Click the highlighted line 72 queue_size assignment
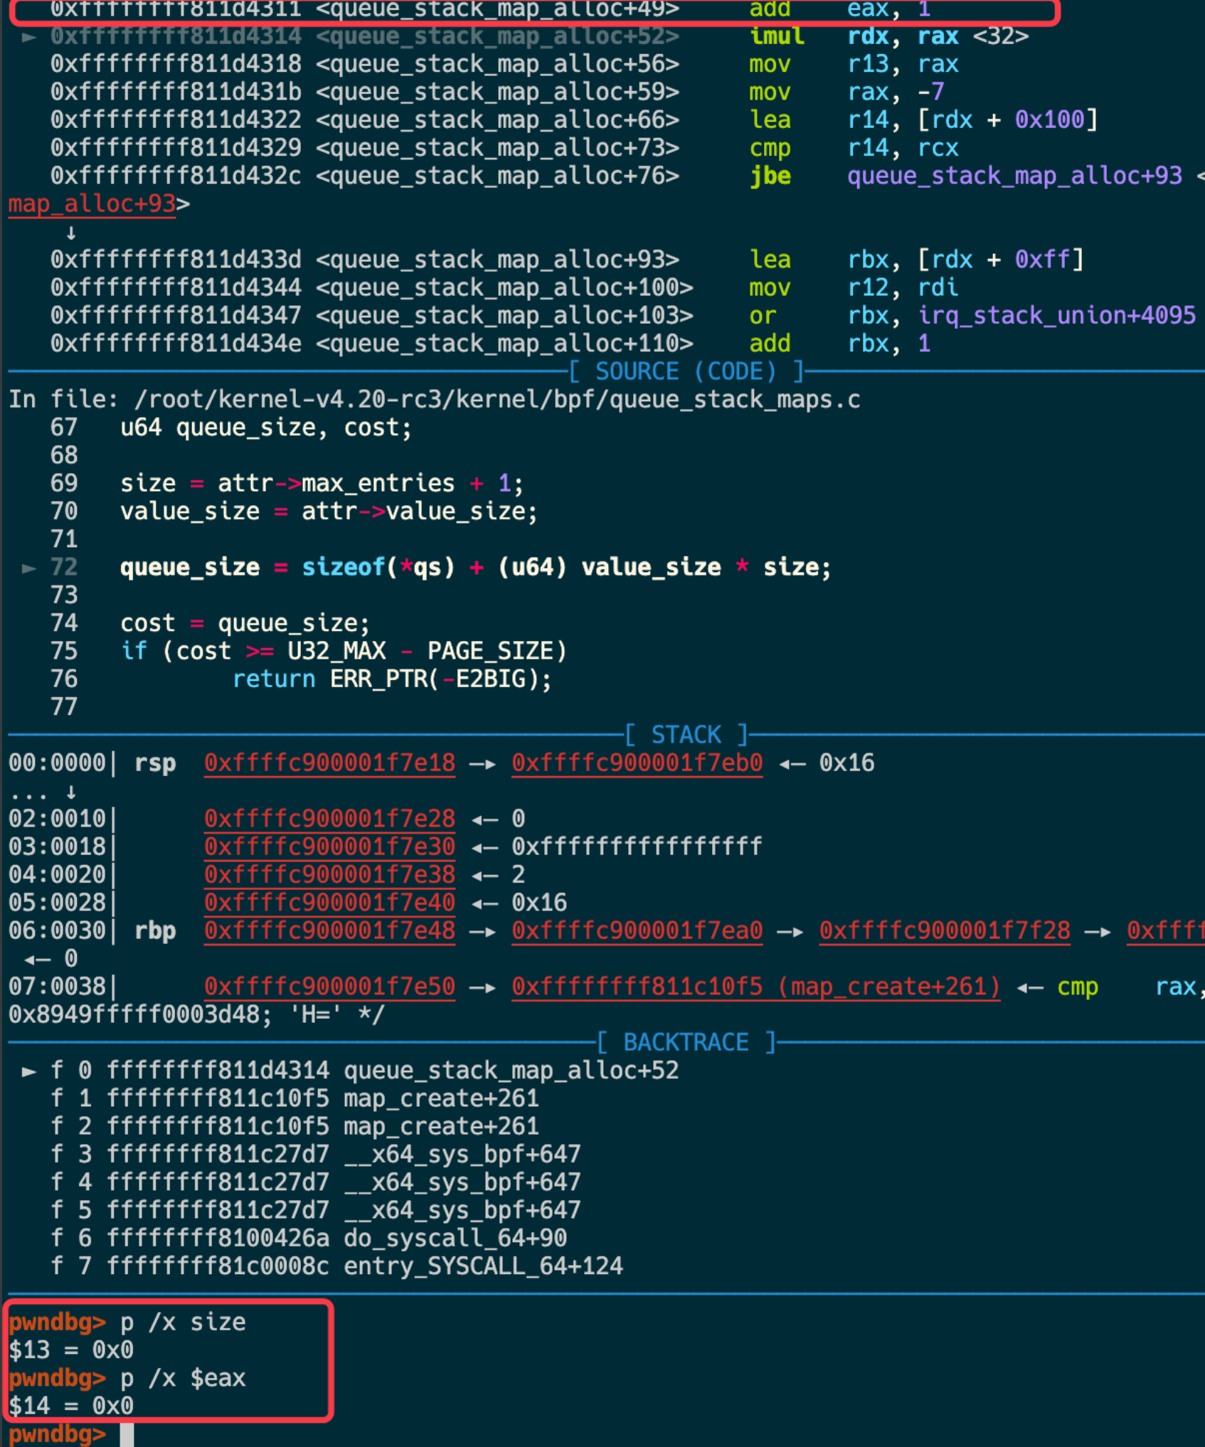The image size is (1205, 1447). tap(440, 567)
